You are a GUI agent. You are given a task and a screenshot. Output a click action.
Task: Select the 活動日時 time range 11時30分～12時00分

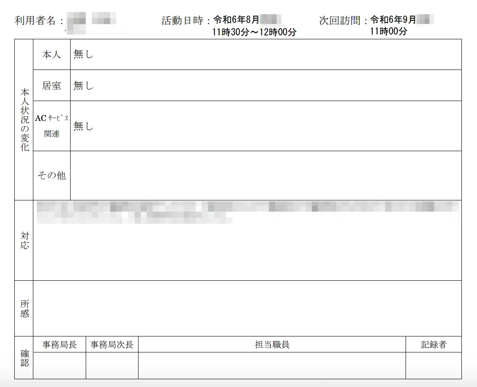point(255,32)
